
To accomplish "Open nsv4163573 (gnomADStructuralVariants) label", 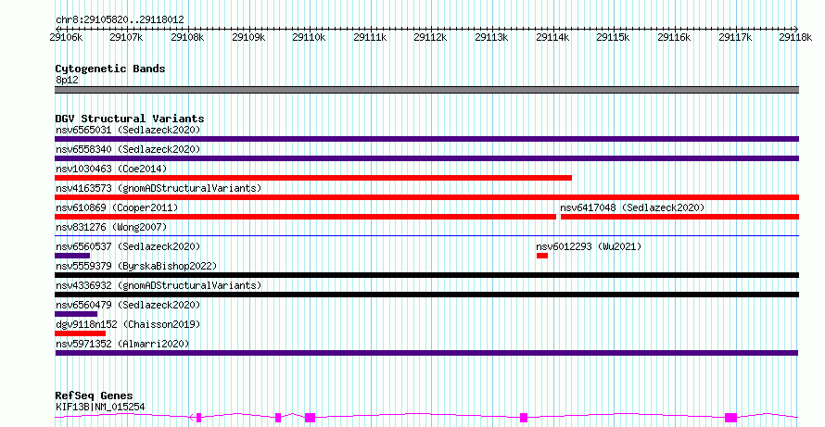I will pos(159,188).
